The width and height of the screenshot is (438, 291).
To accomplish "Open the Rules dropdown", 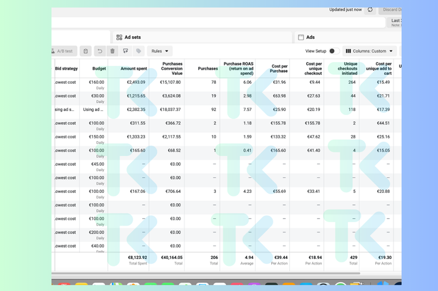I will [x=160, y=51].
